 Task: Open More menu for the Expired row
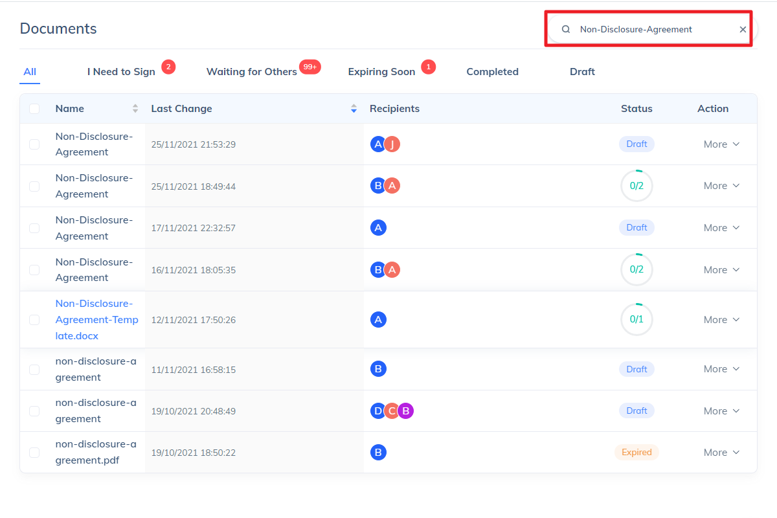point(721,453)
